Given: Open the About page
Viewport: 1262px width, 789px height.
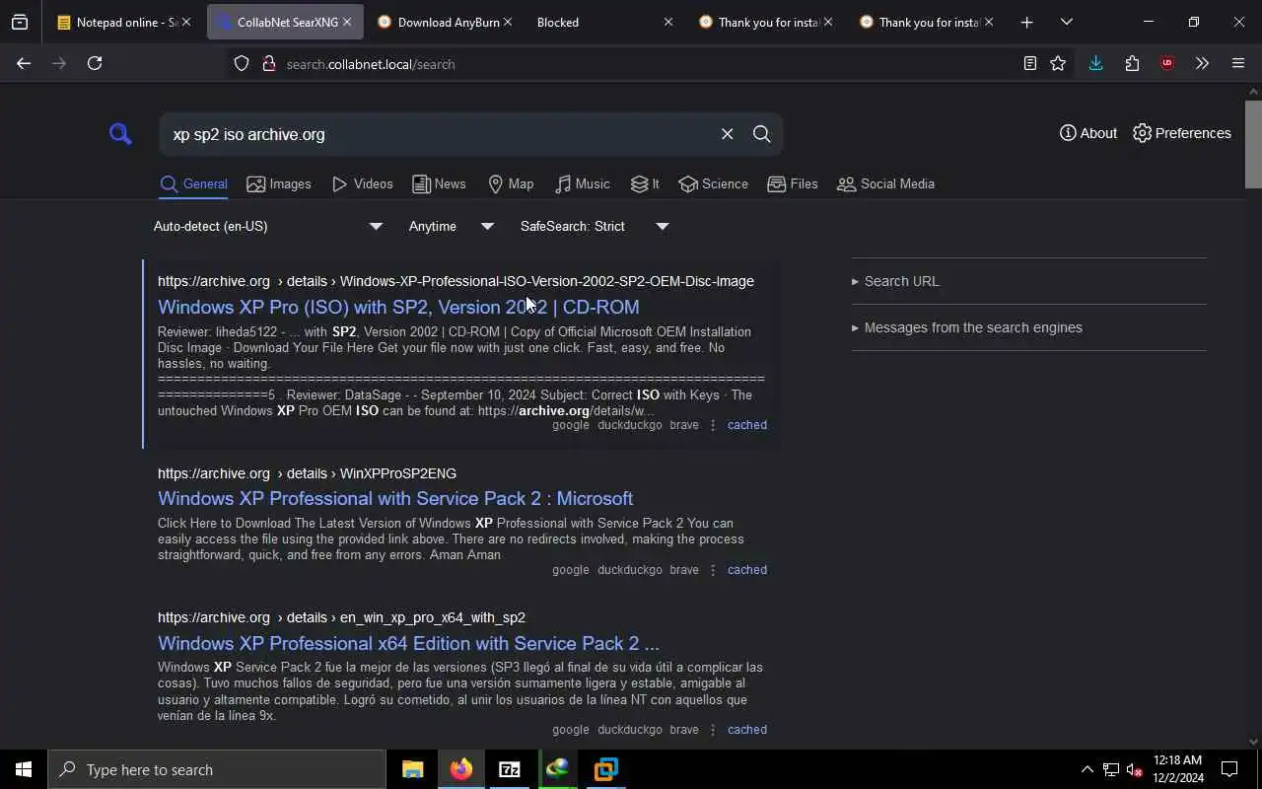Looking at the screenshot, I should coord(1088,133).
